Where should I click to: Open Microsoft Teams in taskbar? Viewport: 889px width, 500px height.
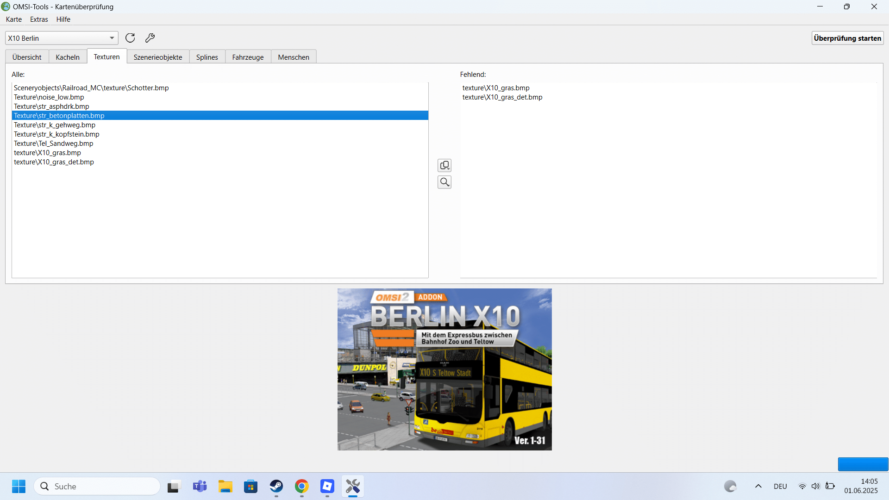pos(200,487)
